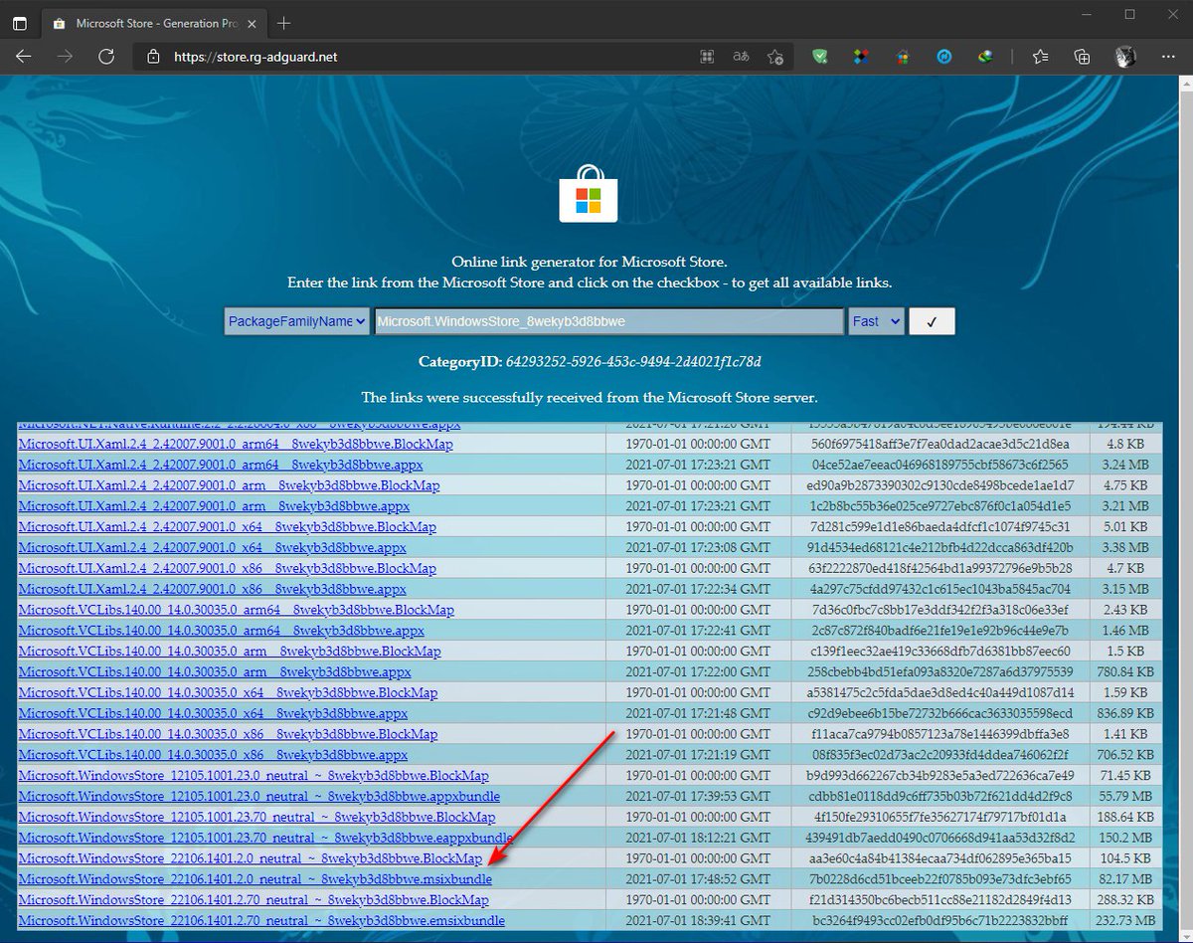The image size is (1193, 943).
Task: Open UI.Xaml.2.4 x64 appx link
Action: 212,548
